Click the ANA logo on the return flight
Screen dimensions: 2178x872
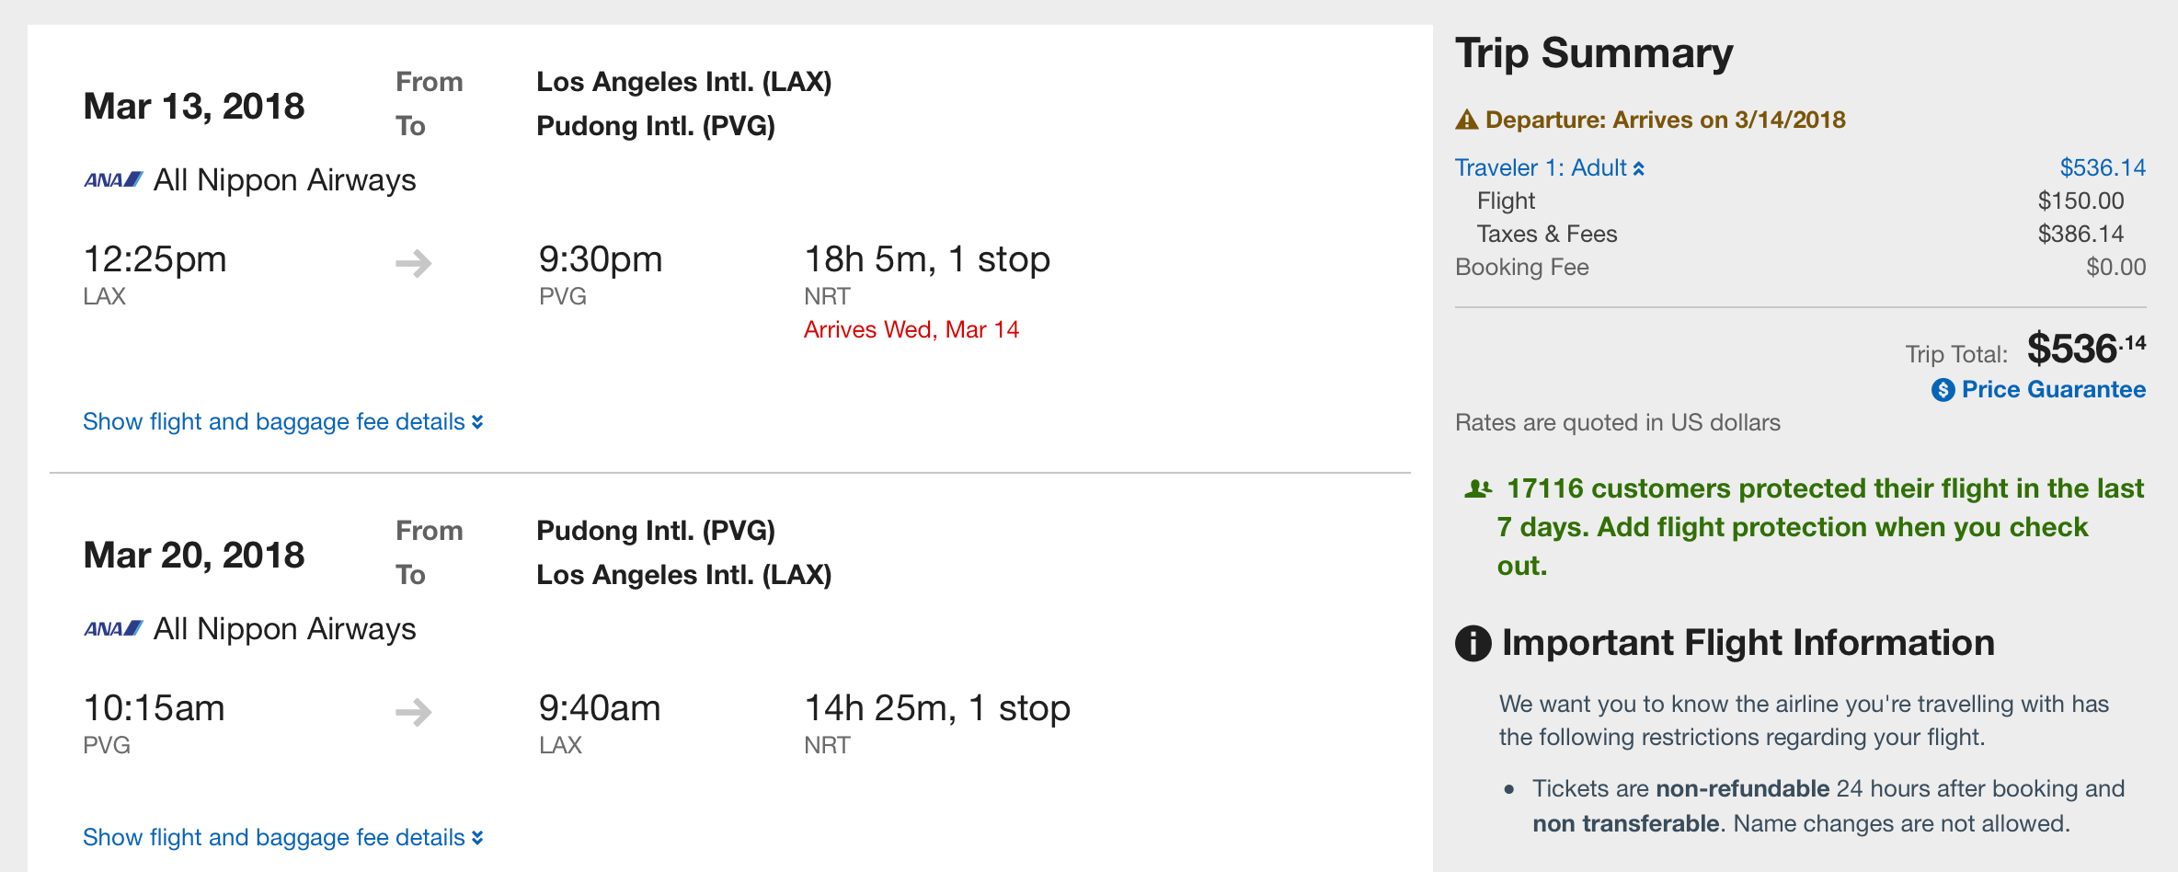coord(113,628)
